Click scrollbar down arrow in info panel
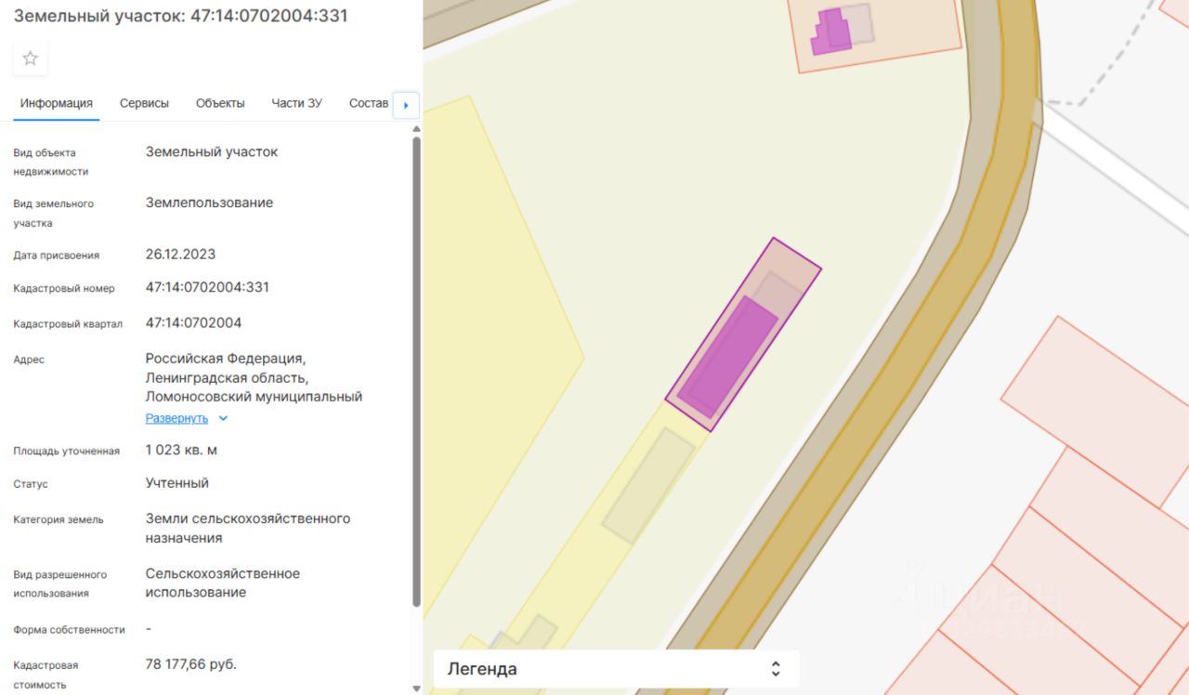Viewport: 1189px width, 695px height. [x=416, y=688]
